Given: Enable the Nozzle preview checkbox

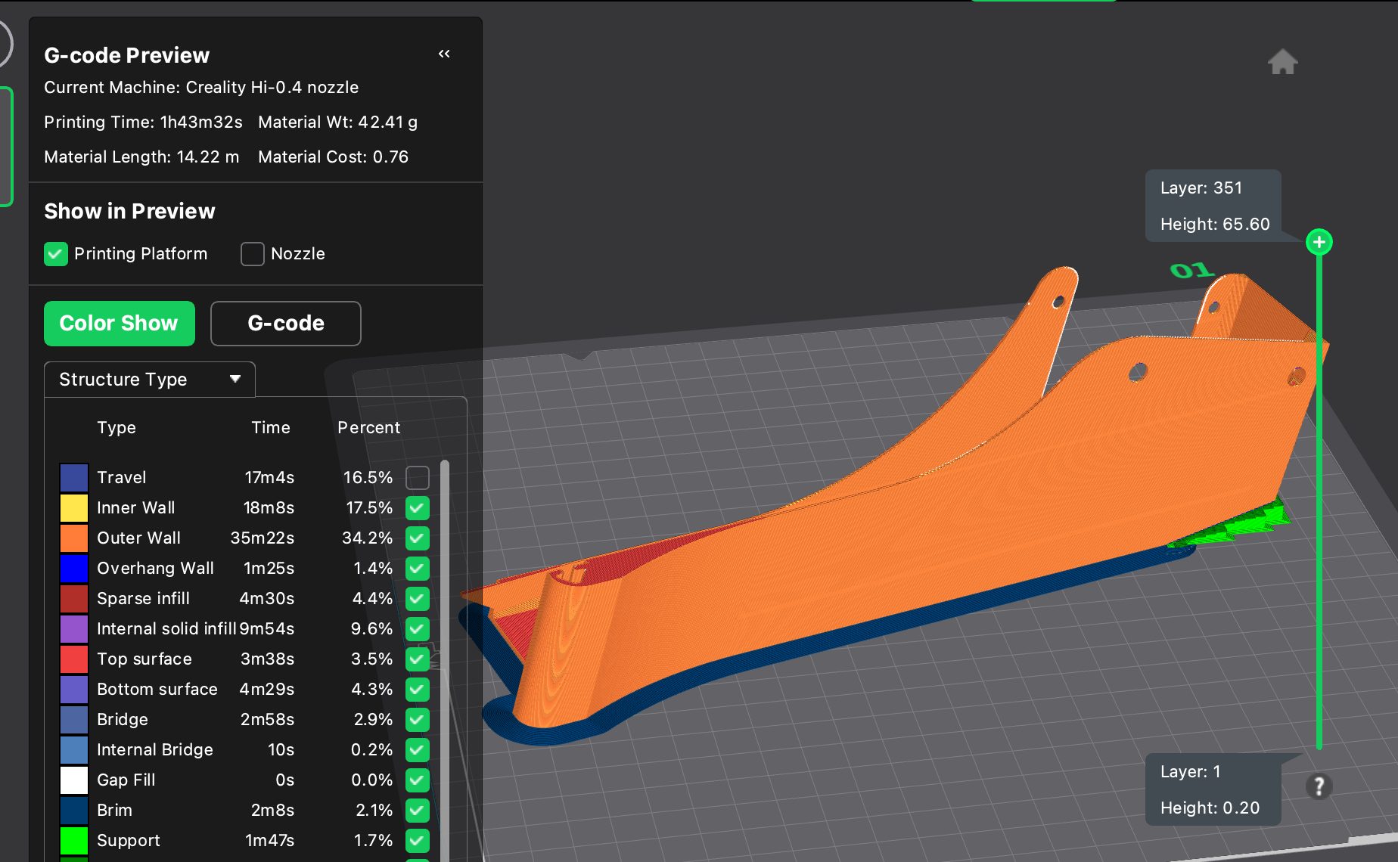Looking at the screenshot, I should pyautogui.click(x=251, y=254).
